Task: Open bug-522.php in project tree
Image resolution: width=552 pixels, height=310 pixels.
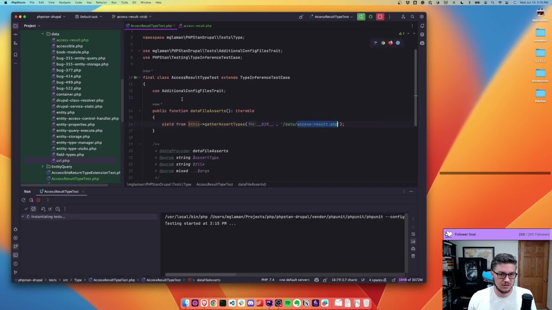Action: click(x=69, y=88)
